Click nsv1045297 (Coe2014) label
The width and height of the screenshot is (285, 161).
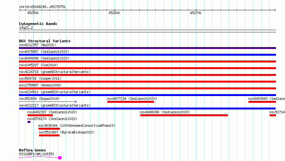coord(38,65)
